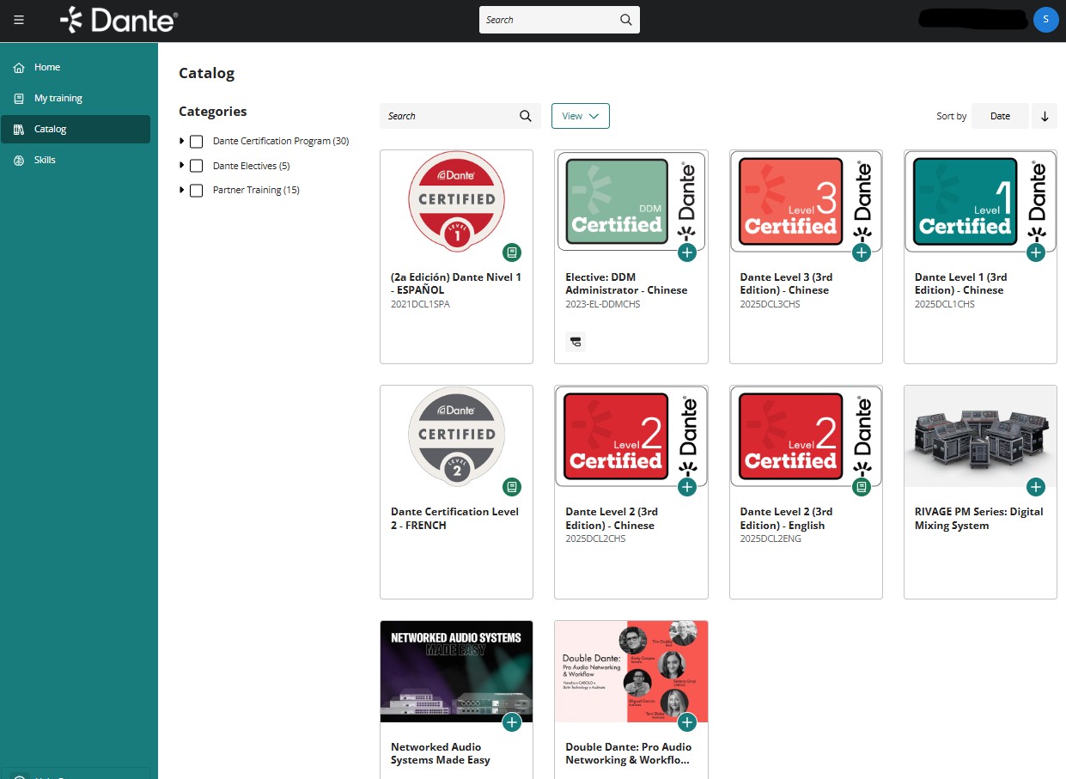Click course code 2025DCL2ENG
This screenshot has width=1066, height=779.
point(771,539)
